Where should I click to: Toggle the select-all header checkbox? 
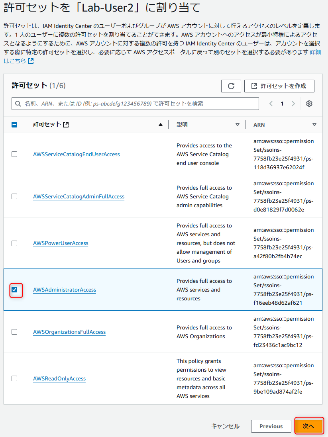tap(14, 125)
